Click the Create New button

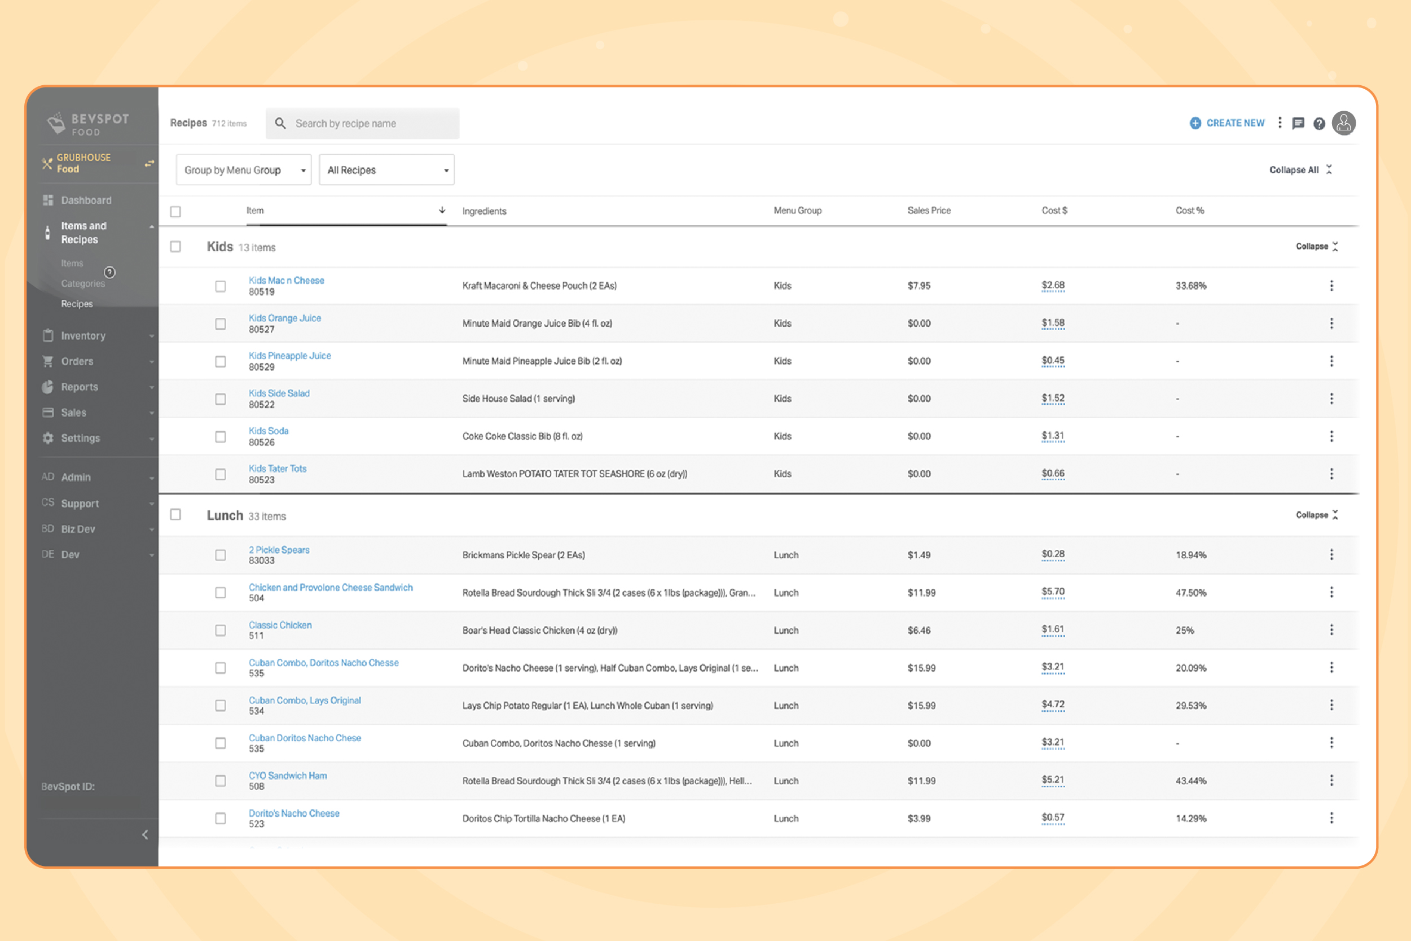[1226, 123]
